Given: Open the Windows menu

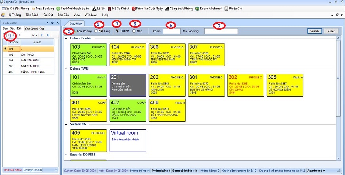Looking at the screenshot, I should [x=91, y=15].
